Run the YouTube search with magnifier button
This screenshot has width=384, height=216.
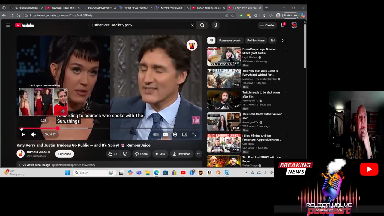pos(202,25)
